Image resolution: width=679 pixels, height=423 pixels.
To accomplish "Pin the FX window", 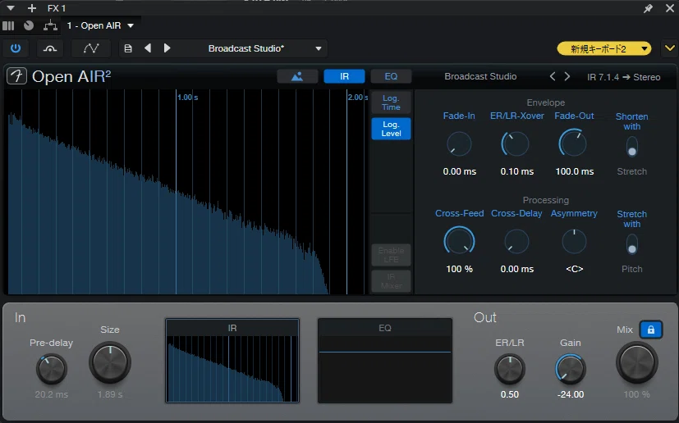I will (648, 9).
